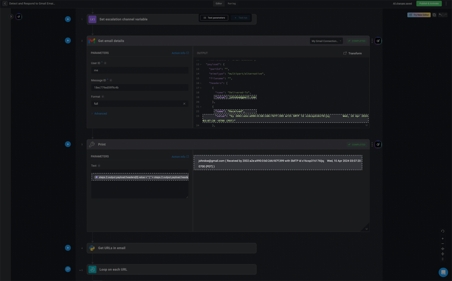Open AI helper on Get email details step

pos(378,41)
